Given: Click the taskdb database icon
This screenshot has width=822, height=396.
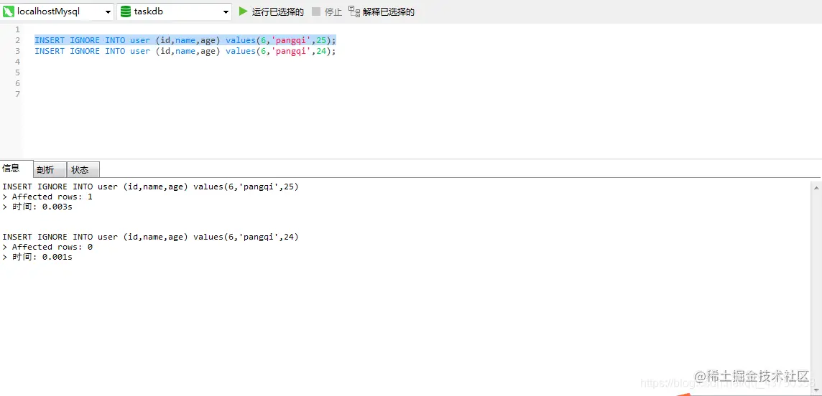Looking at the screenshot, I should tap(125, 11).
